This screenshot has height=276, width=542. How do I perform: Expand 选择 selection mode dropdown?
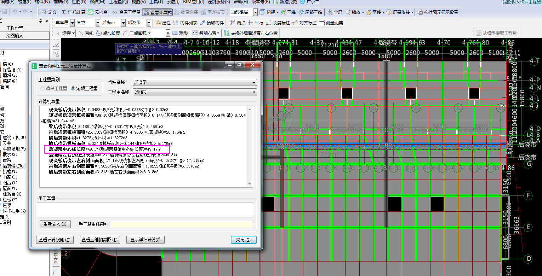pos(73,33)
